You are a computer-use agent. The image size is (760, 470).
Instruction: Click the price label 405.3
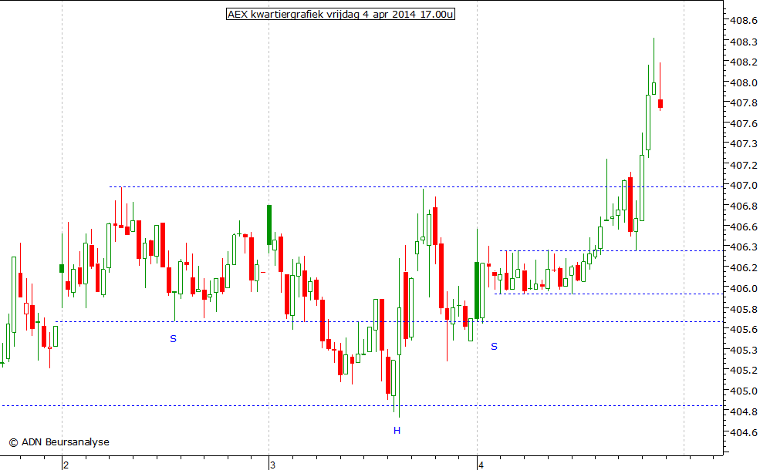click(x=744, y=350)
